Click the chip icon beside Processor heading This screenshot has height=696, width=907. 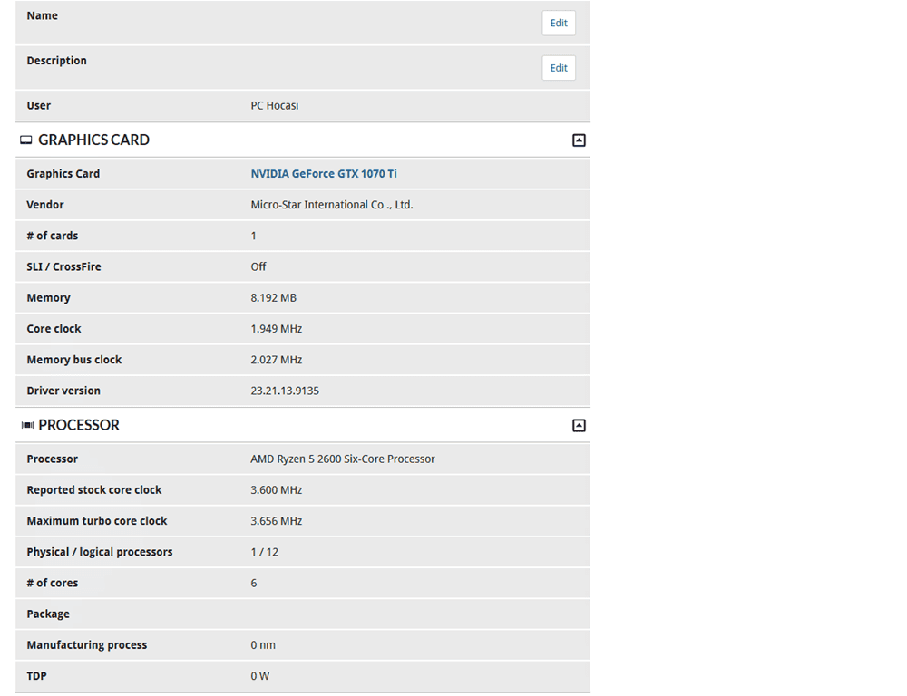click(27, 426)
